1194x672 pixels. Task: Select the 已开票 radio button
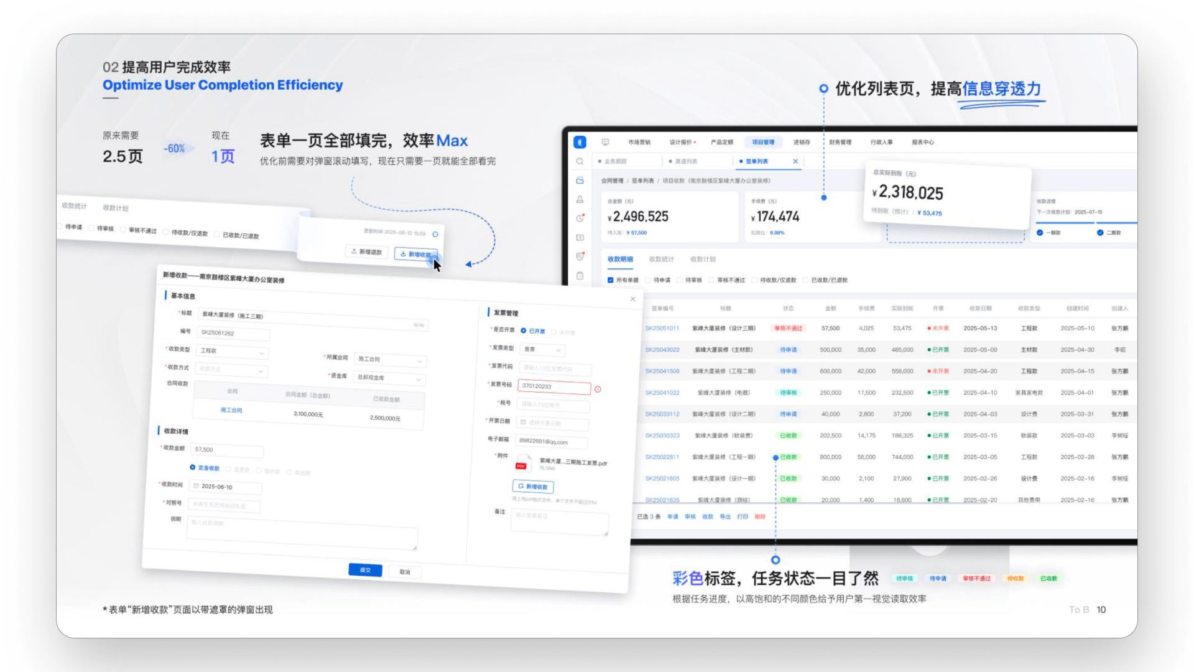pos(524,330)
